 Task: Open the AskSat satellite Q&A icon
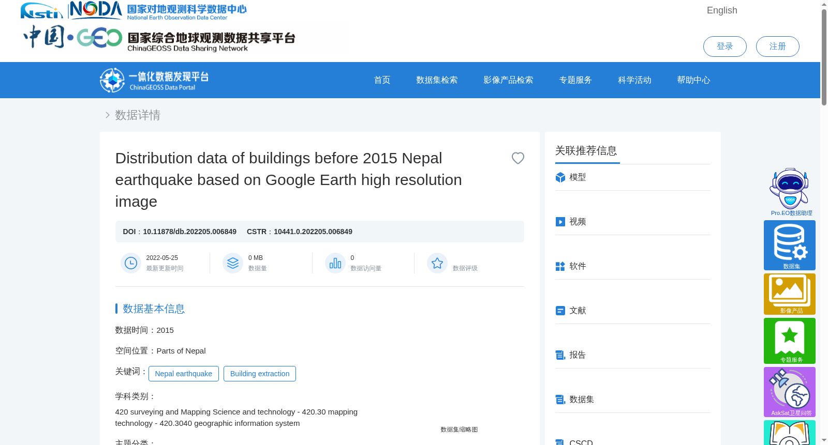point(790,392)
